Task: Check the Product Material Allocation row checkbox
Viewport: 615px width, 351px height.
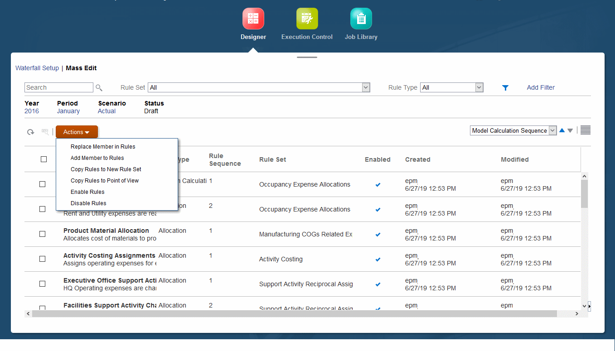Action: [x=42, y=234]
